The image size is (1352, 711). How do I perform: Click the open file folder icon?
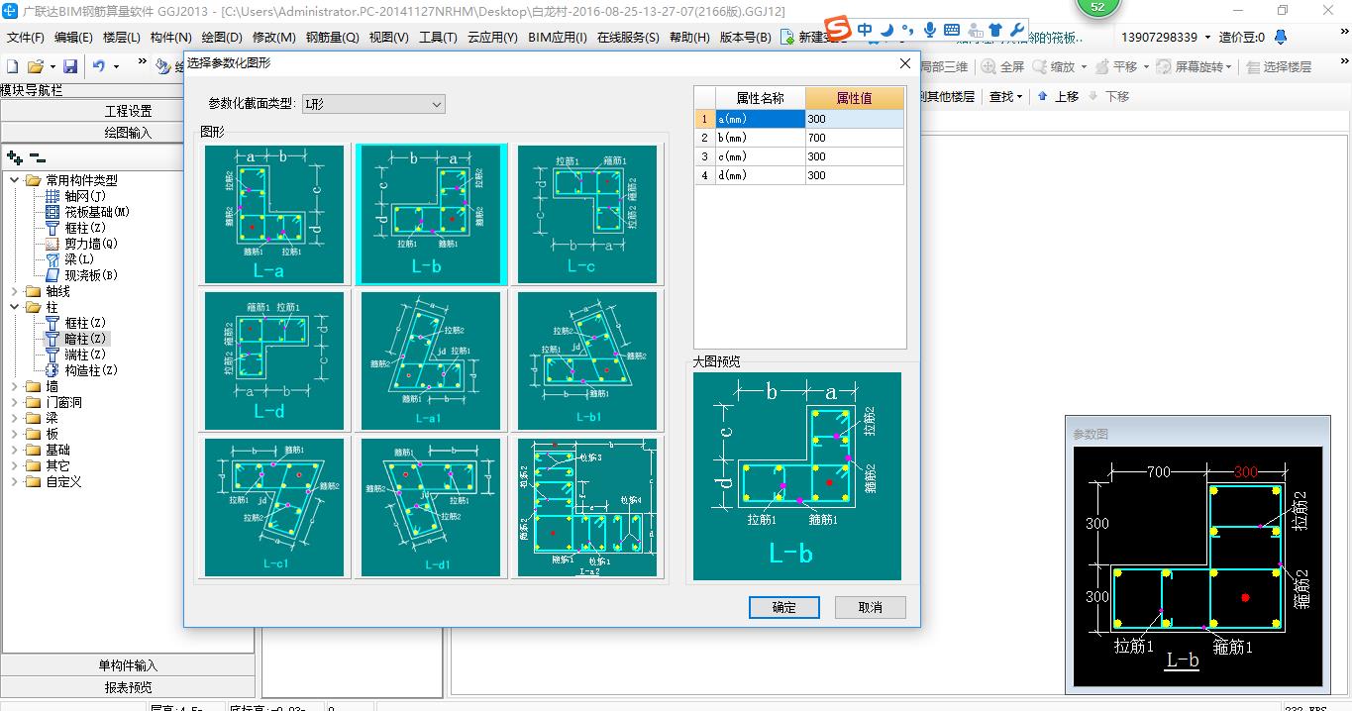pos(36,66)
